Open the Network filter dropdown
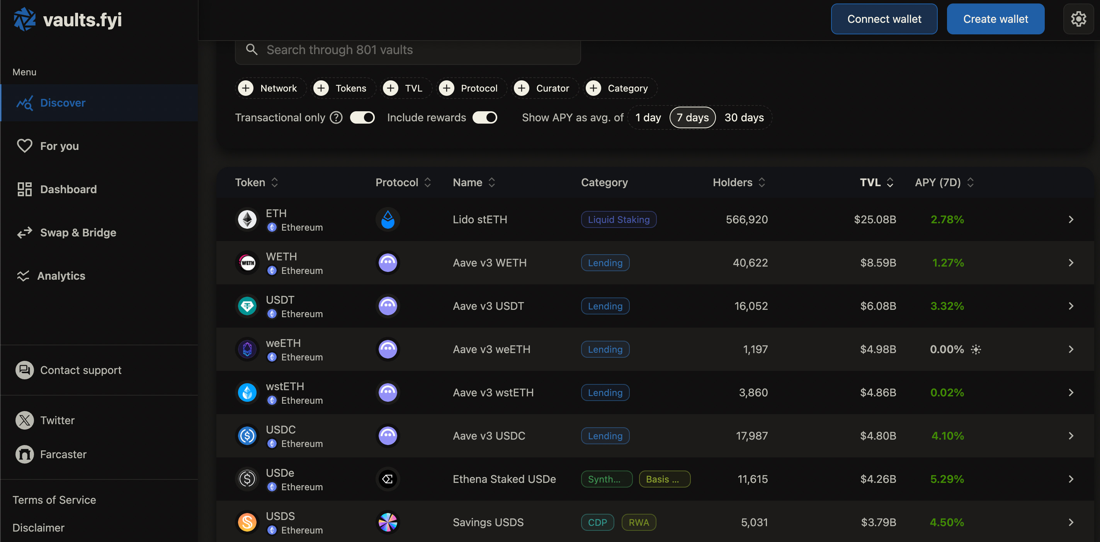Screen dimensions: 1100x542 coord(270,88)
